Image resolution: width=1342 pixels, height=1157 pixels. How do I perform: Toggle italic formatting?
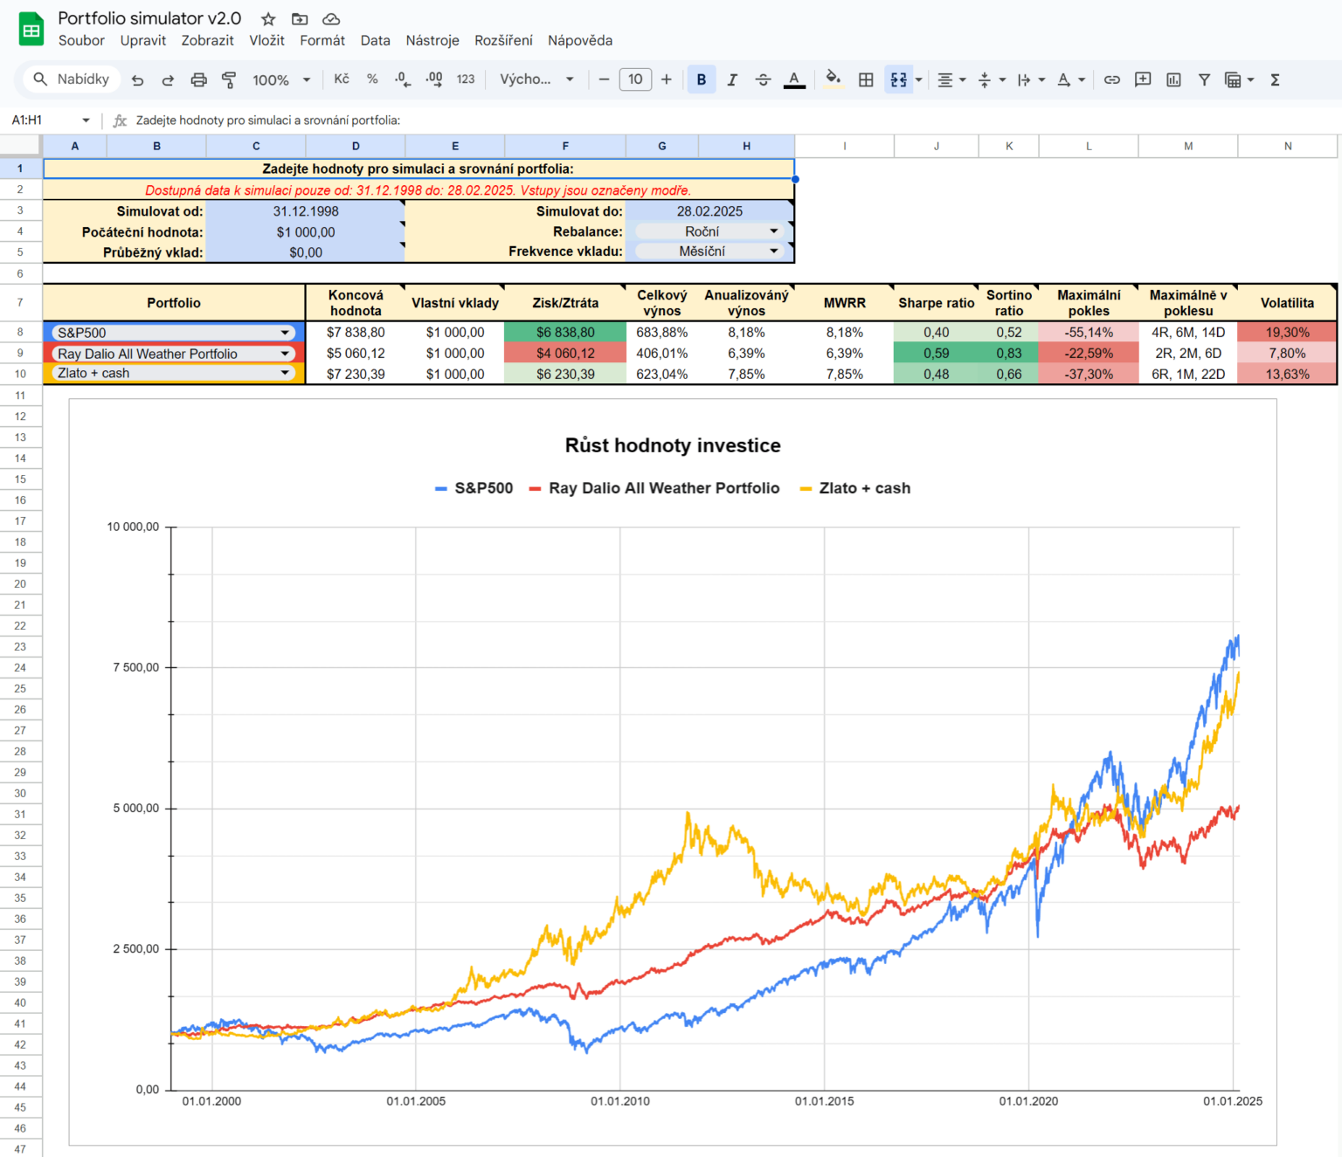(732, 79)
